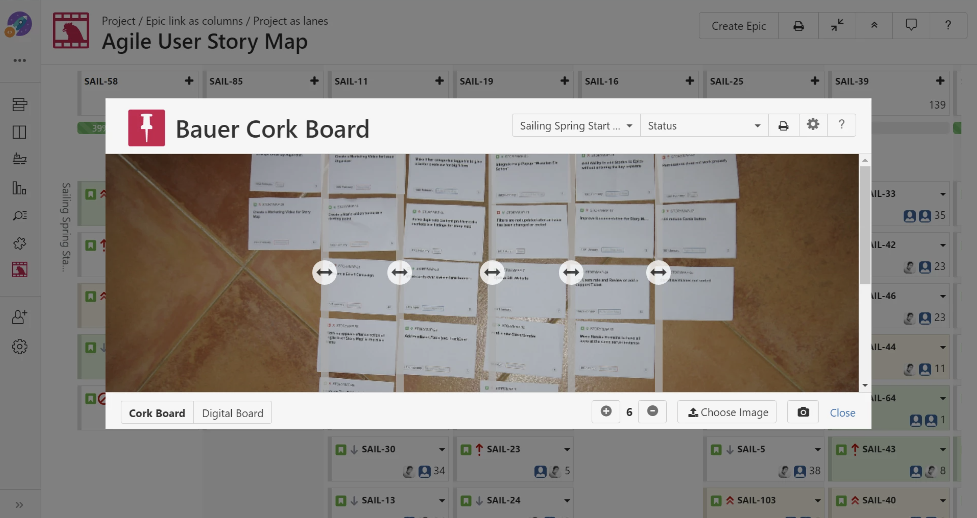Click the Choose Image button
The image size is (977, 518).
pyautogui.click(x=727, y=412)
